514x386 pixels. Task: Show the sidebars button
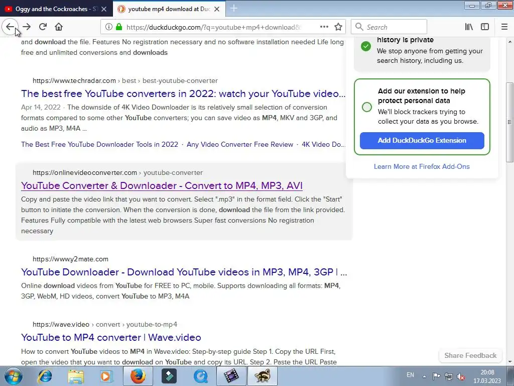pos(485,27)
